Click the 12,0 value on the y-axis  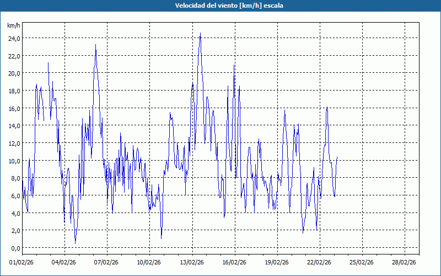point(13,143)
